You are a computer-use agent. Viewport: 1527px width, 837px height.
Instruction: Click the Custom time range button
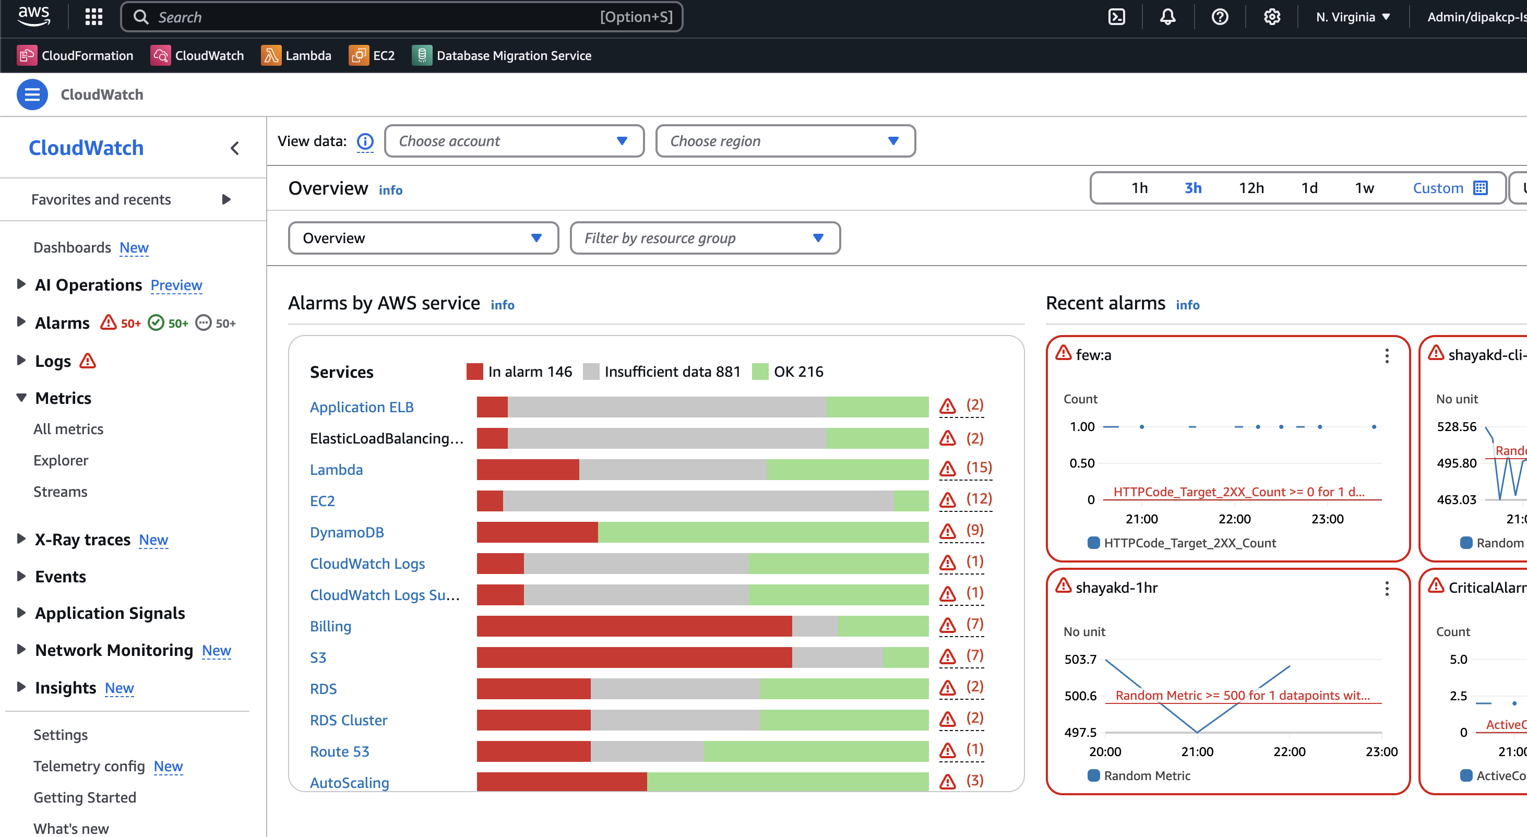[1450, 188]
